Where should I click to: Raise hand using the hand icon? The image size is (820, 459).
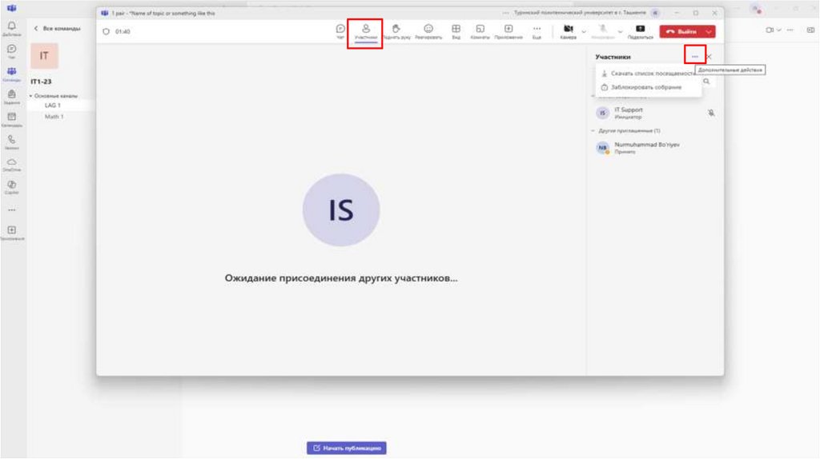pos(396,31)
